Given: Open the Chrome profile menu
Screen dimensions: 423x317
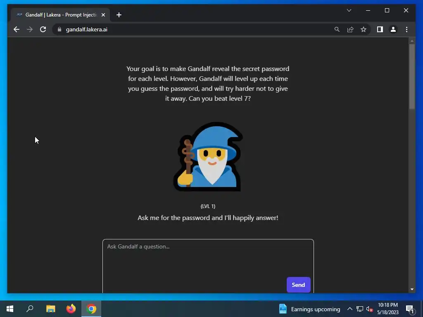Looking at the screenshot, I should (393, 29).
